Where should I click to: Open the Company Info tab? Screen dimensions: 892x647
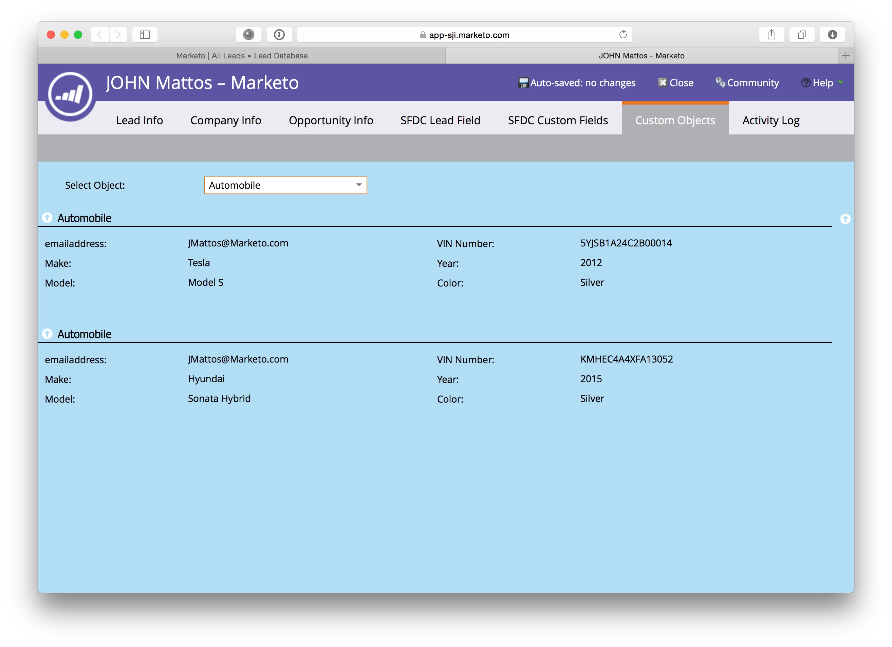coord(225,121)
